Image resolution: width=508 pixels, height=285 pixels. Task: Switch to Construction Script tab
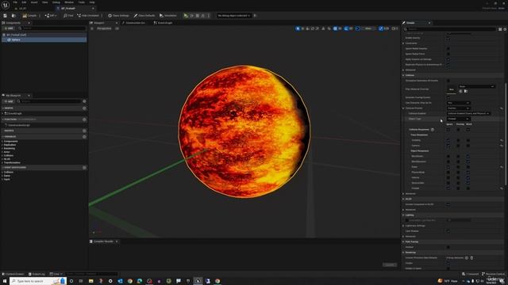(x=134, y=23)
